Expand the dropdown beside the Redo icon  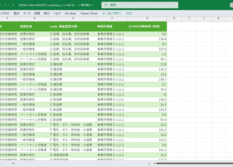[x=9, y=5]
